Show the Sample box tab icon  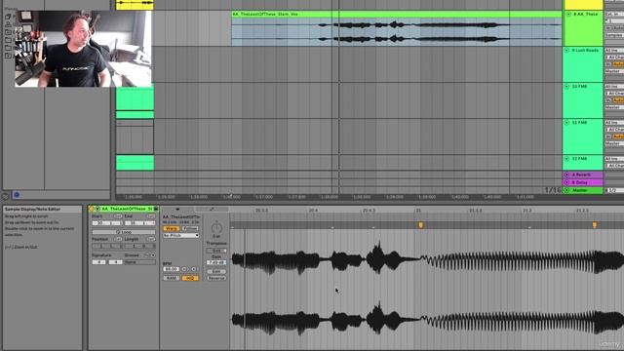coord(177,209)
